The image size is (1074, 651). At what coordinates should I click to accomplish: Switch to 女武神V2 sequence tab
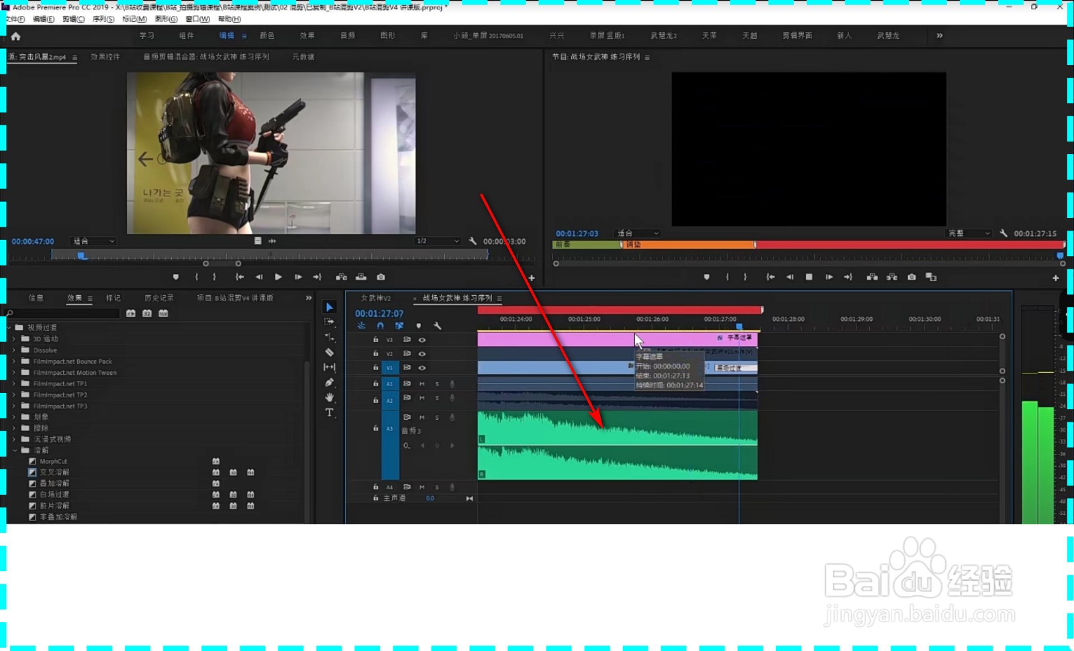[x=376, y=298]
